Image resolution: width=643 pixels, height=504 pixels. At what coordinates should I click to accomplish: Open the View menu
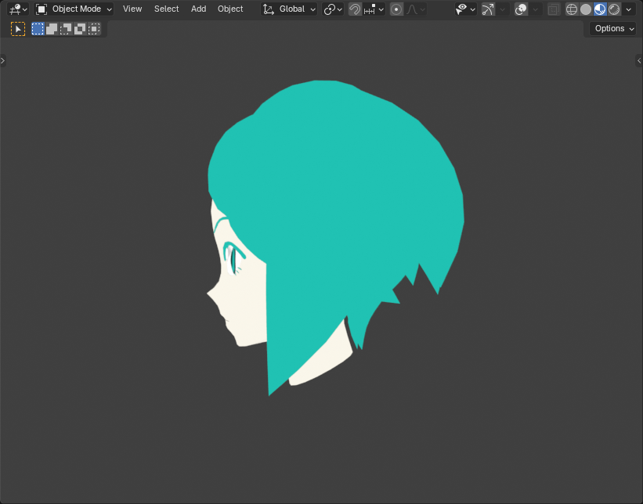[x=132, y=9]
